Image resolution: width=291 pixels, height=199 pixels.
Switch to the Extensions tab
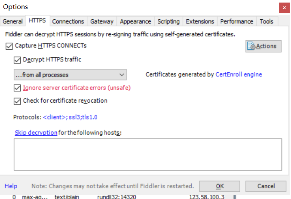(199, 21)
